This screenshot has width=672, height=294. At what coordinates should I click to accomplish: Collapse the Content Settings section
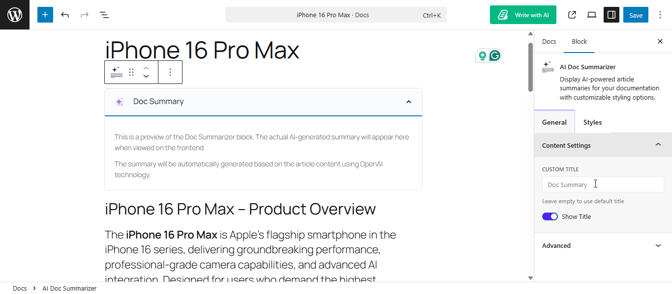pos(658,144)
